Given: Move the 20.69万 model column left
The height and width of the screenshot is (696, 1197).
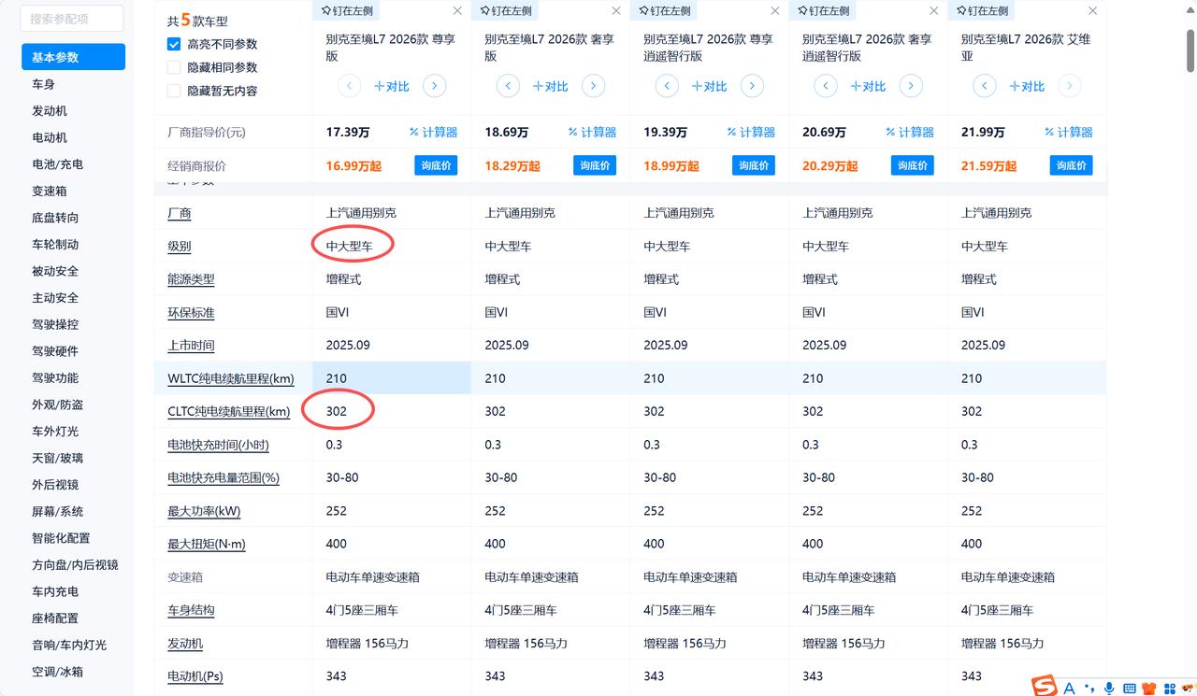Looking at the screenshot, I should point(826,87).
